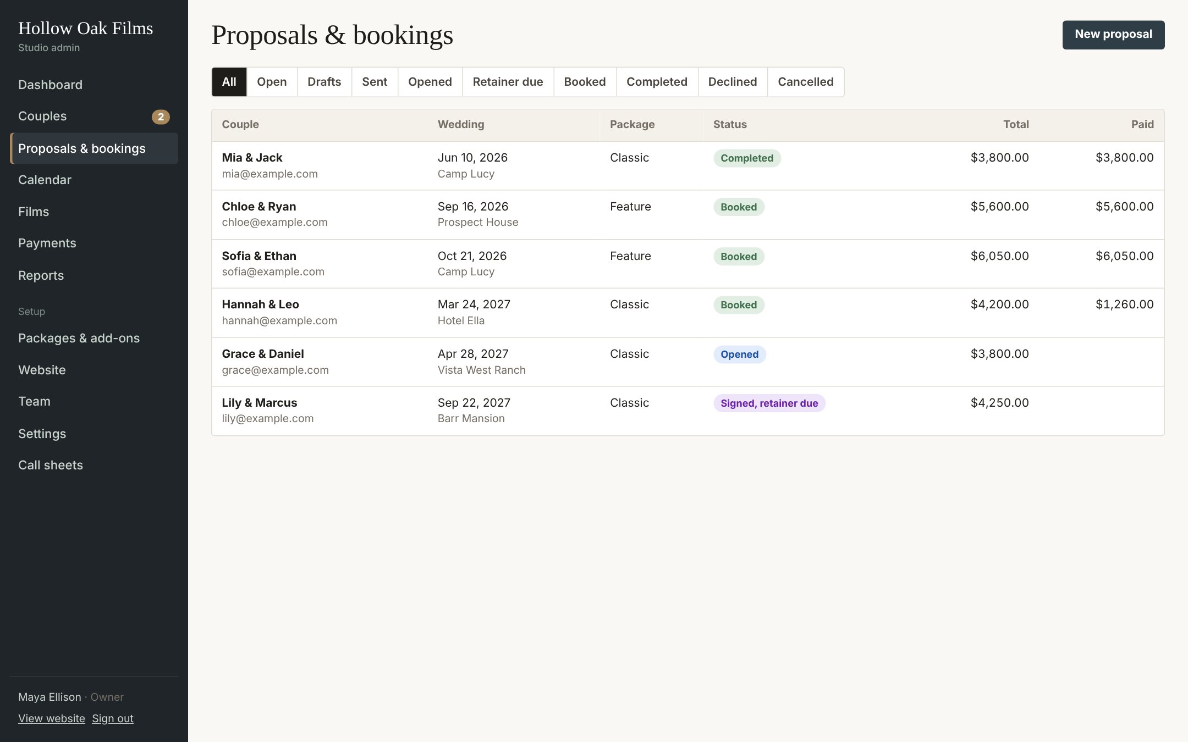Go to Reports in sidebar
Image resolution: width=1188 pixels, height=742 pixels.
pyautogui.click(x=94, y=275)
